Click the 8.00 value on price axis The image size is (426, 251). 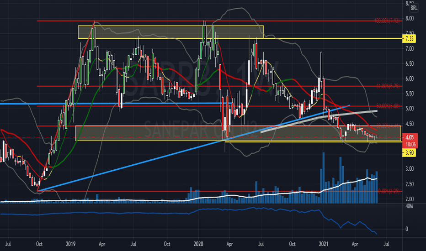pos(410,18)
